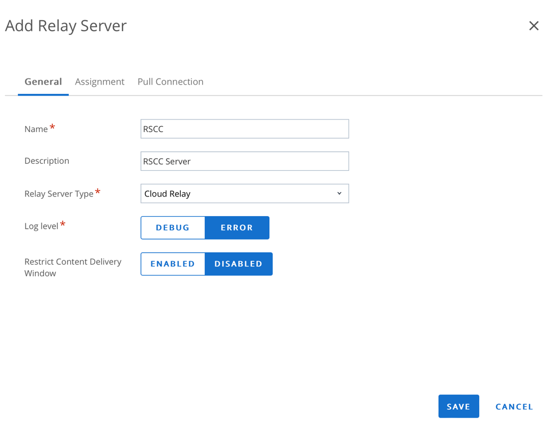Enable Restrict Content Delivery Window
The width and height of the screenshot is (548, 429).
tap(173, 264)
